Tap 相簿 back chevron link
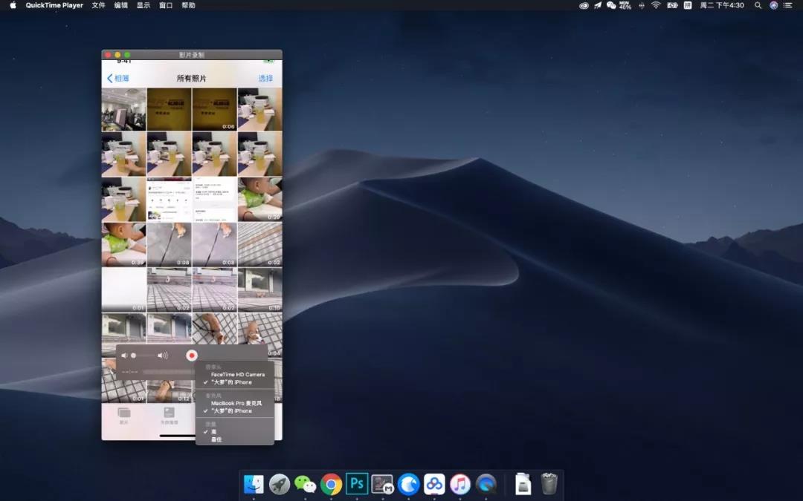803x501 pixels. click(x=118, y=78)
